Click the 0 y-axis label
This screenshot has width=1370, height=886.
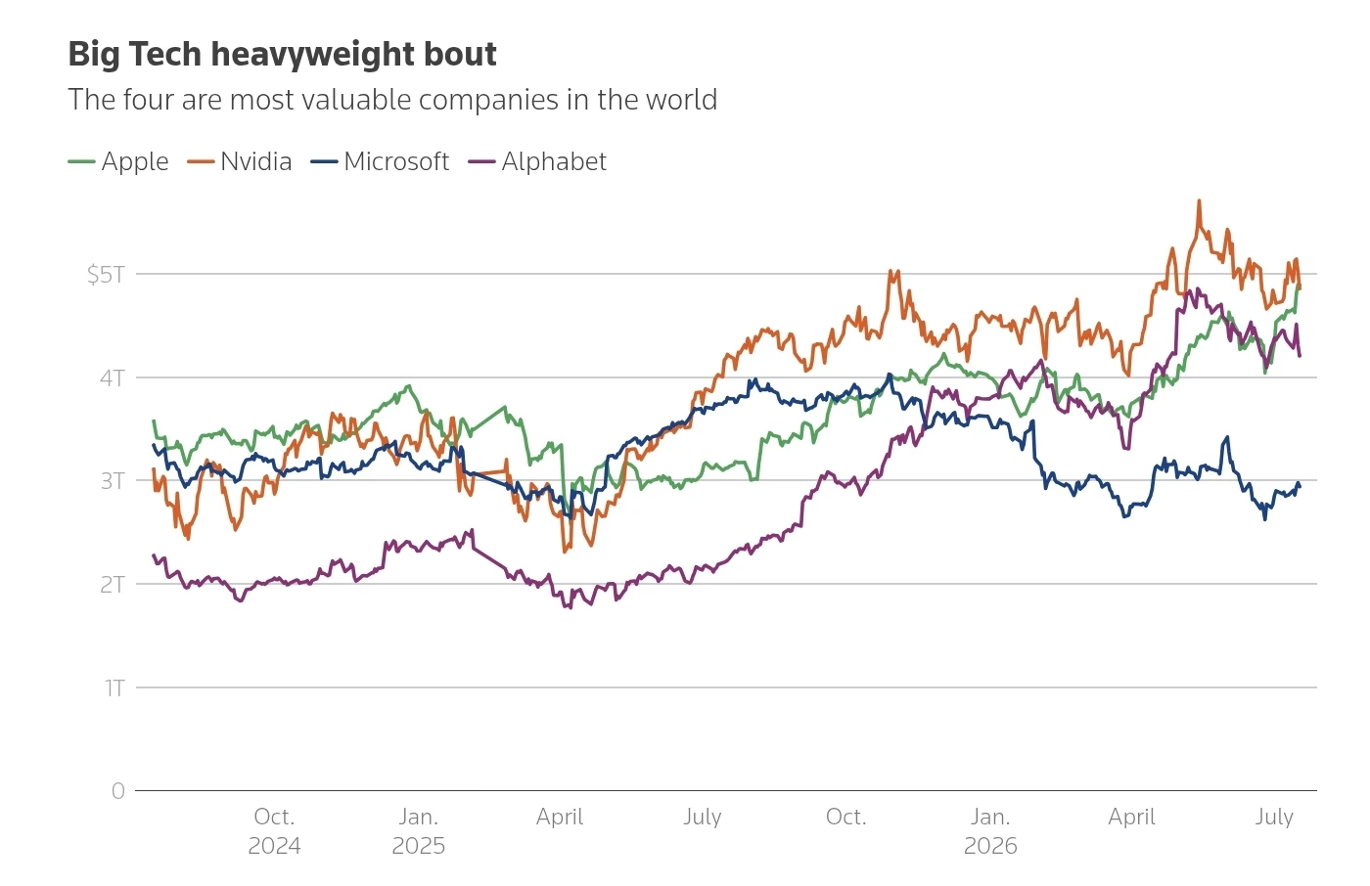118,791
